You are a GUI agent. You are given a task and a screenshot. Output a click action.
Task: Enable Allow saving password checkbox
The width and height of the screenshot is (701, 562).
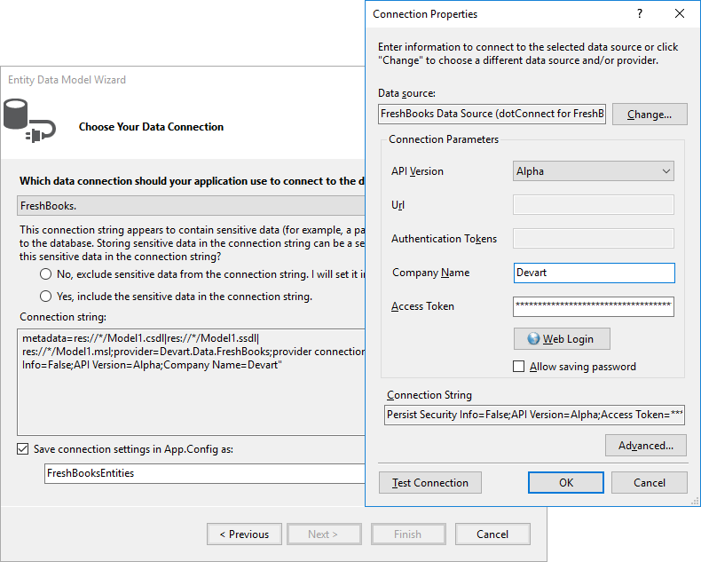(519, 367)
